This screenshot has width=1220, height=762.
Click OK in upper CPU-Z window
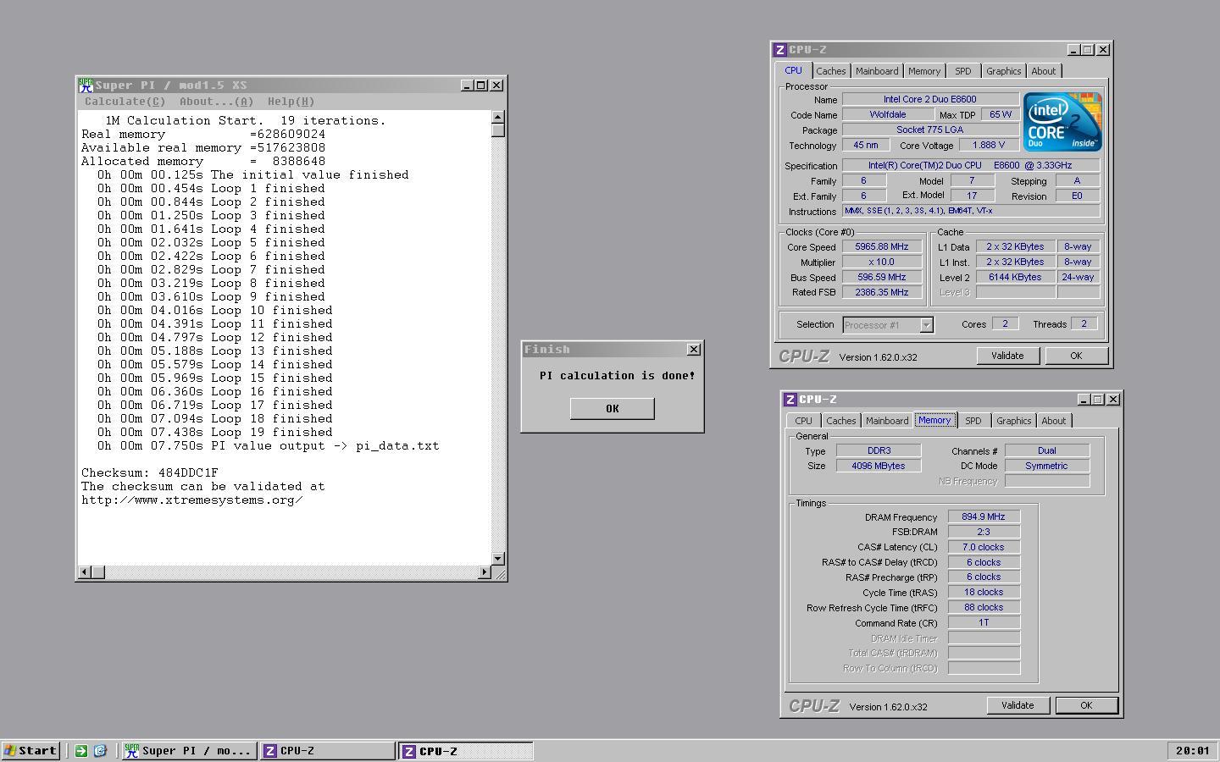coord(1076,356)
